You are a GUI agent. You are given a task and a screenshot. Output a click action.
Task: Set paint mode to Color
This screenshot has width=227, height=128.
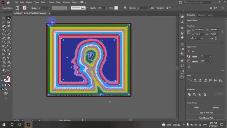point(2,85)
